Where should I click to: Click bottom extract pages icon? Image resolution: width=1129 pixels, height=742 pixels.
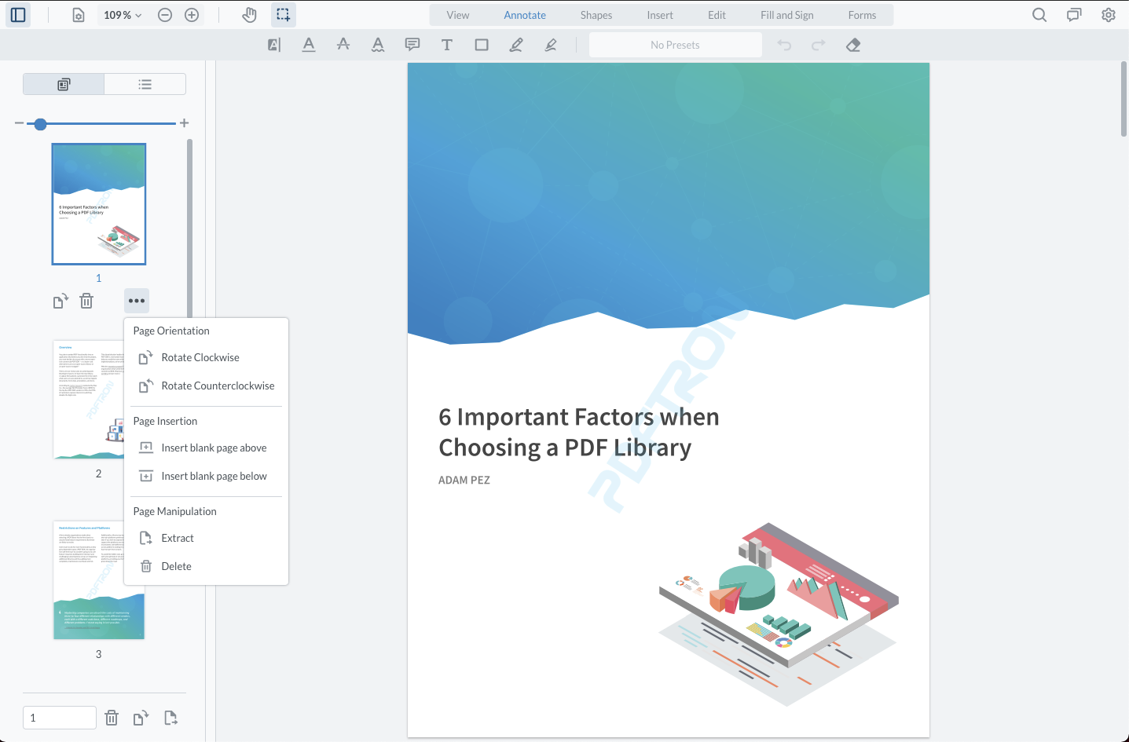170,718
